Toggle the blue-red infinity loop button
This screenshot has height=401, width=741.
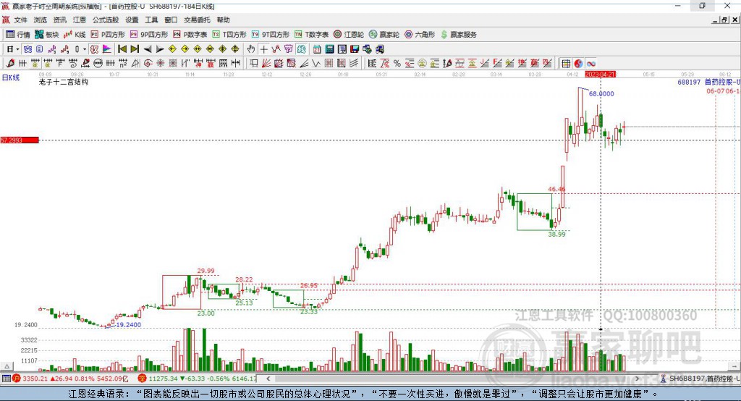pyautogui.click(x=590, y=64)
